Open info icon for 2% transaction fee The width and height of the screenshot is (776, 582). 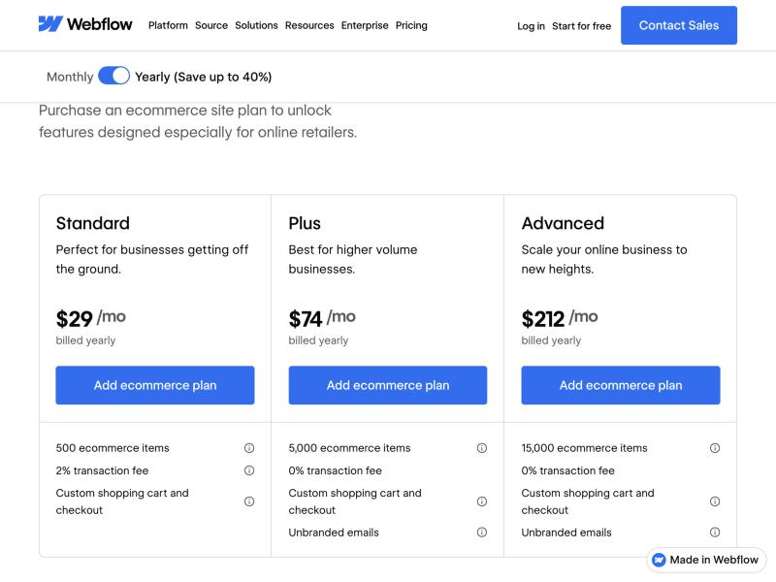point(249,470)
